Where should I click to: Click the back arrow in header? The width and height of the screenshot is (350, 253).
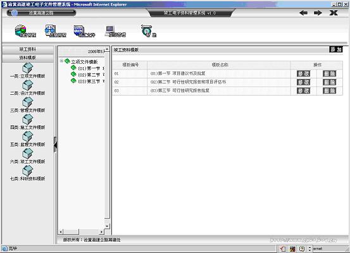(304, 13)
